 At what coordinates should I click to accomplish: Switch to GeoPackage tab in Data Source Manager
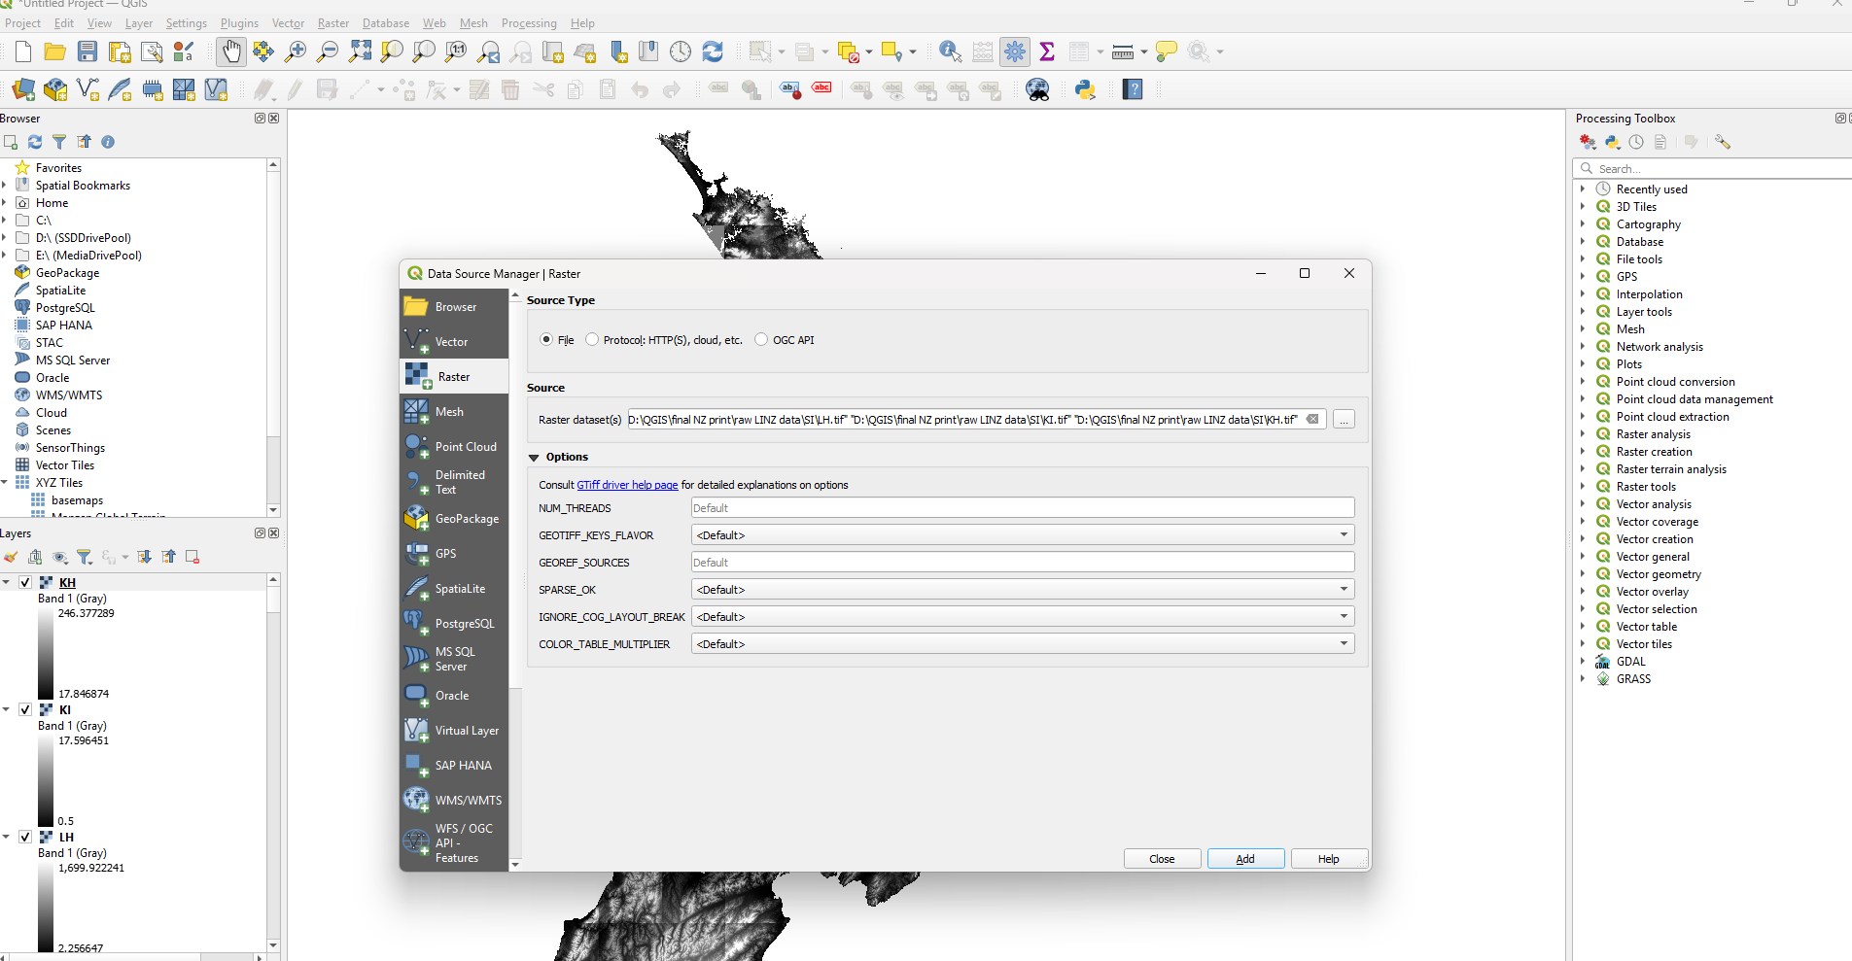click(x=454, y=519)
